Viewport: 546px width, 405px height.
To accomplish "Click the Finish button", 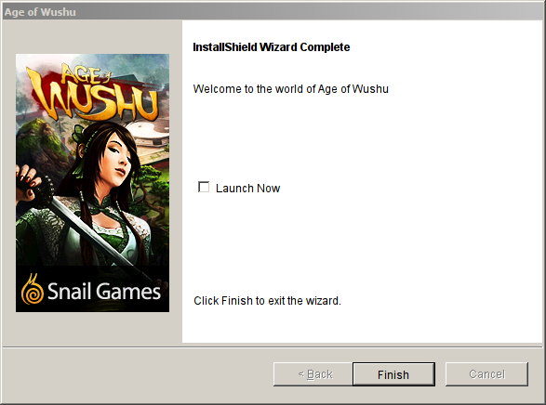I will (x=393, y=374).
